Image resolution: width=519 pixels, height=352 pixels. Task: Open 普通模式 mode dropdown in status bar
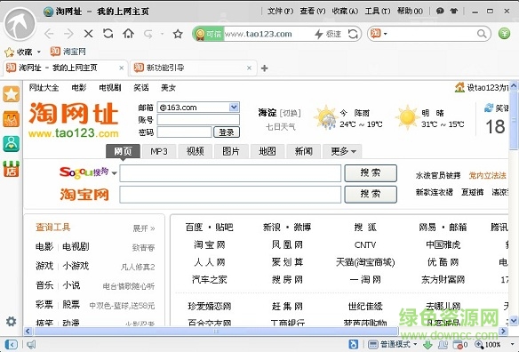point(415,344)
